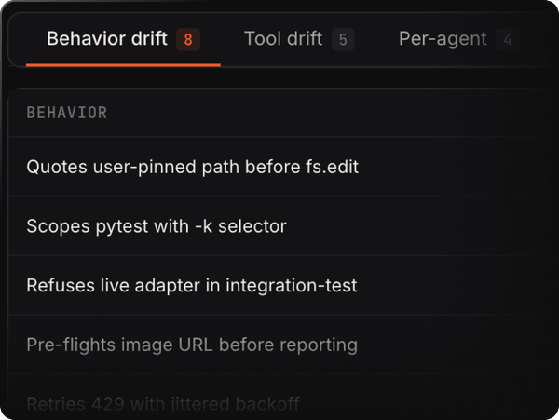559x420 pixels.
Task: Click the 5 badge on Tool drift
Action: point(343,40)
